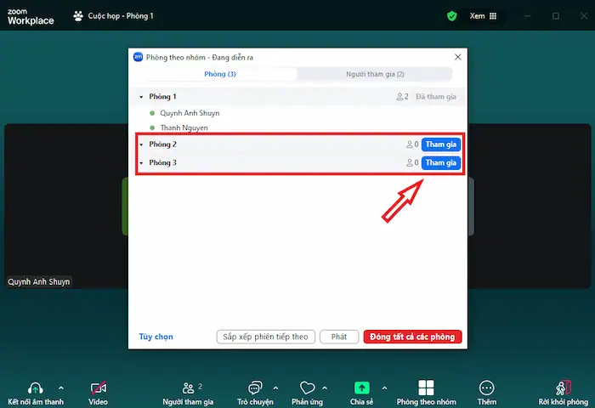Expand the Phòng 3 room row
595x408 pixels.
[141, 162]
